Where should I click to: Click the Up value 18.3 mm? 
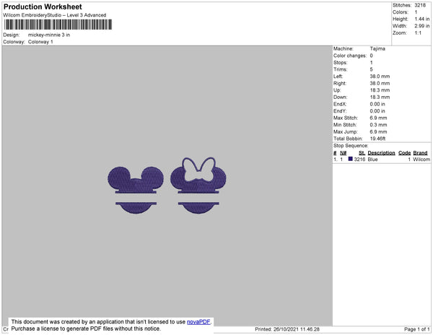pos(380,90)
